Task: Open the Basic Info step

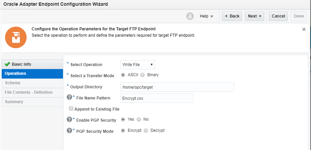Action: tap(22, 64)
